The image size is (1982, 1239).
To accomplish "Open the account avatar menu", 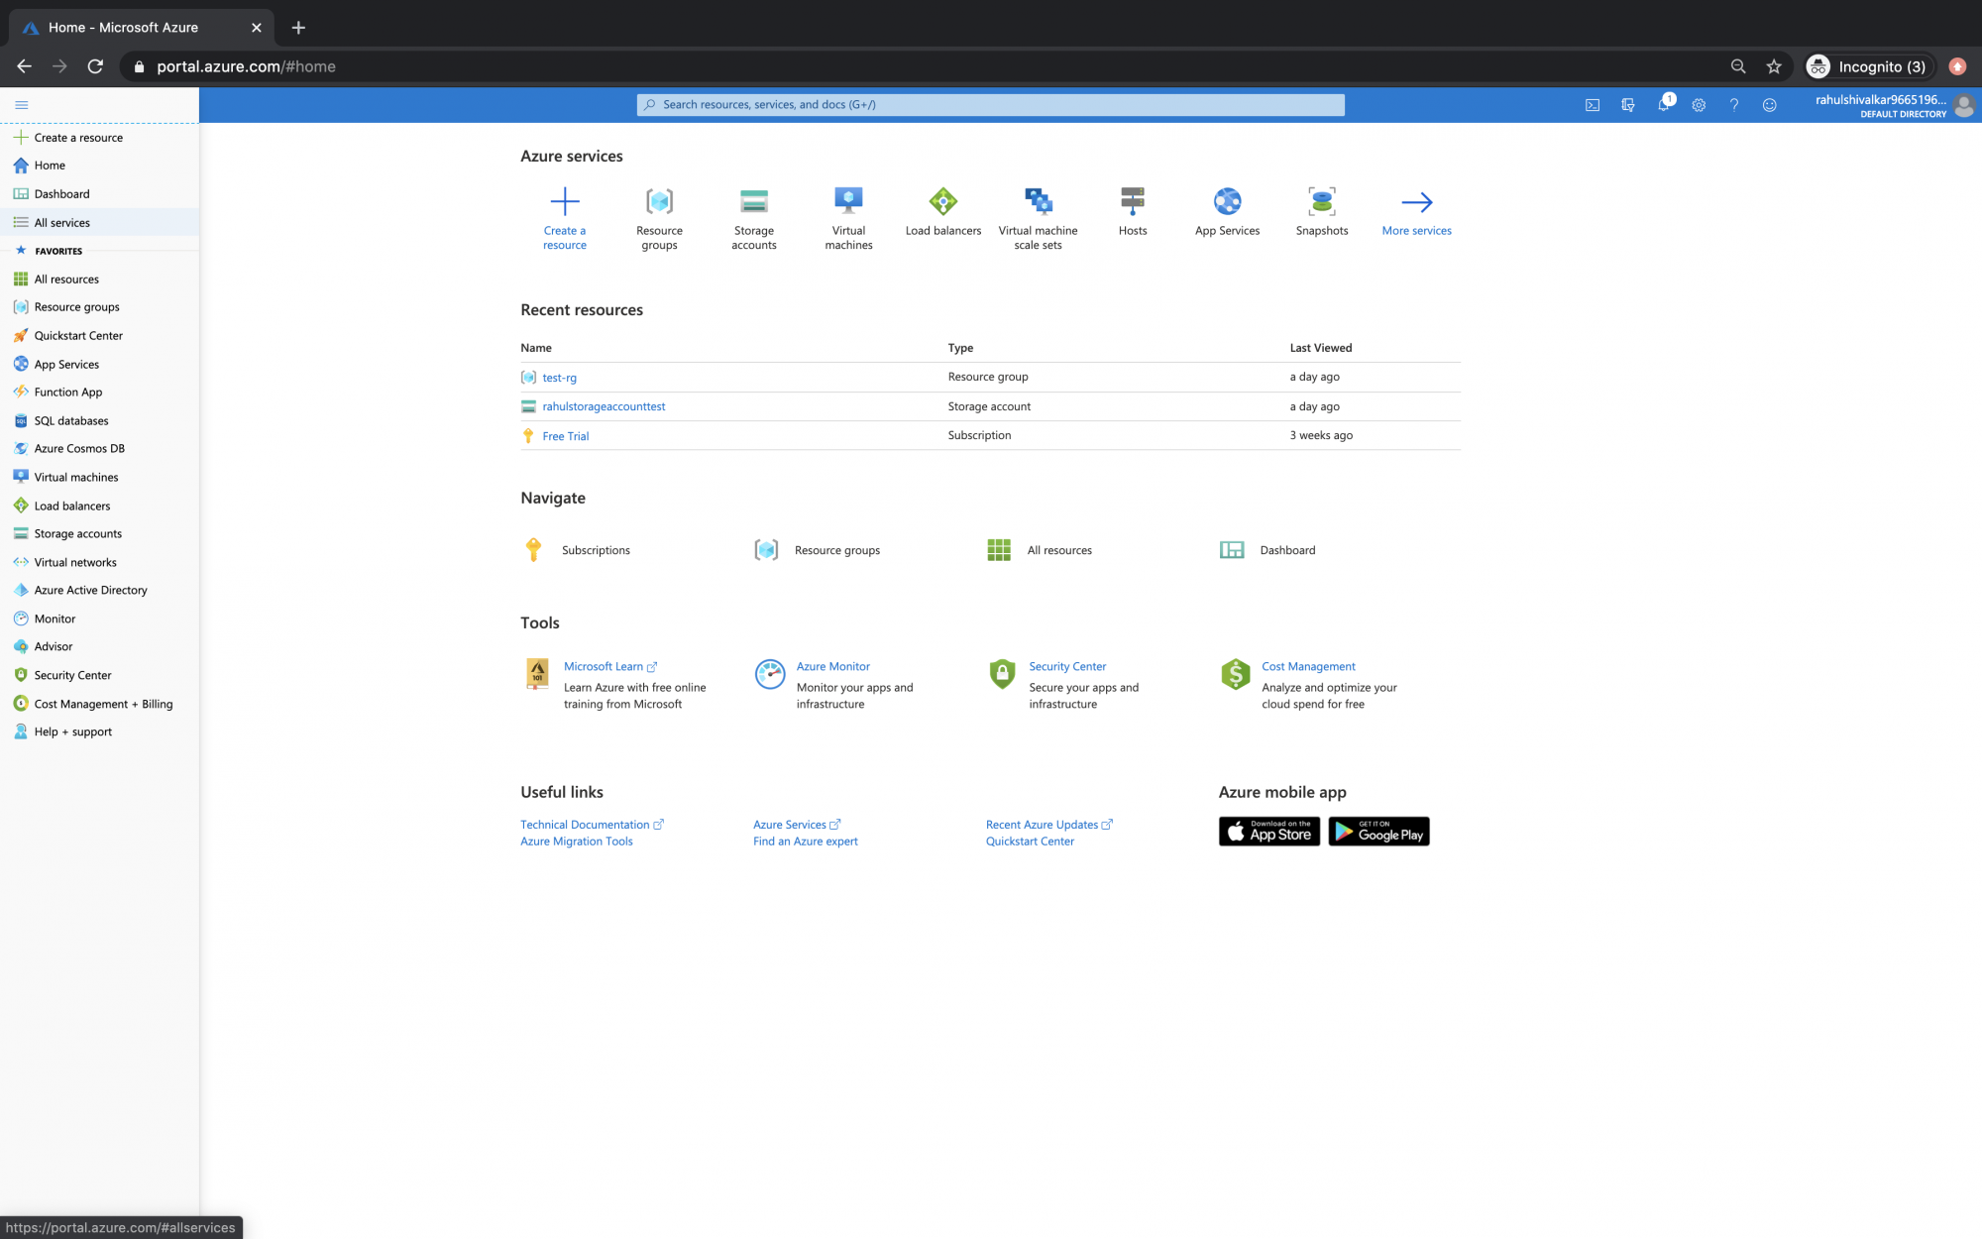I will pos(1965,106).
